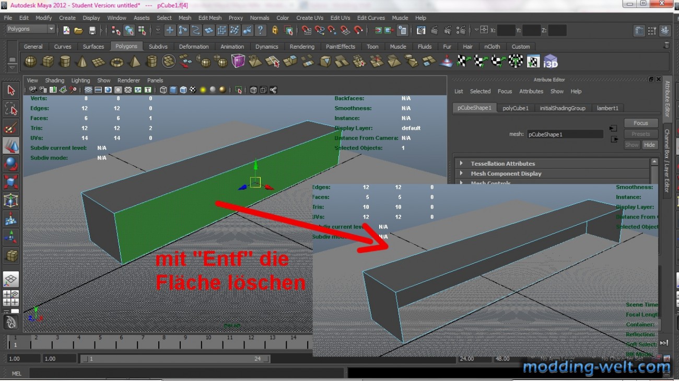Switch to four view layout
Viewport: 679px width, 381px height.
click(11, 298)
